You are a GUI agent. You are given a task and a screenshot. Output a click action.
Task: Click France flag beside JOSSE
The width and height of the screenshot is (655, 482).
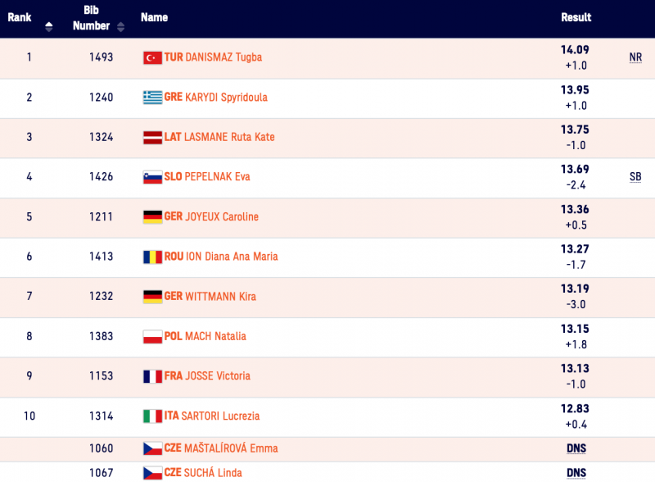[x=152, y=376]
